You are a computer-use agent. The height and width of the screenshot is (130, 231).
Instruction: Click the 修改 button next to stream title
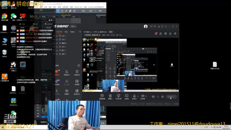coord(111,32)
